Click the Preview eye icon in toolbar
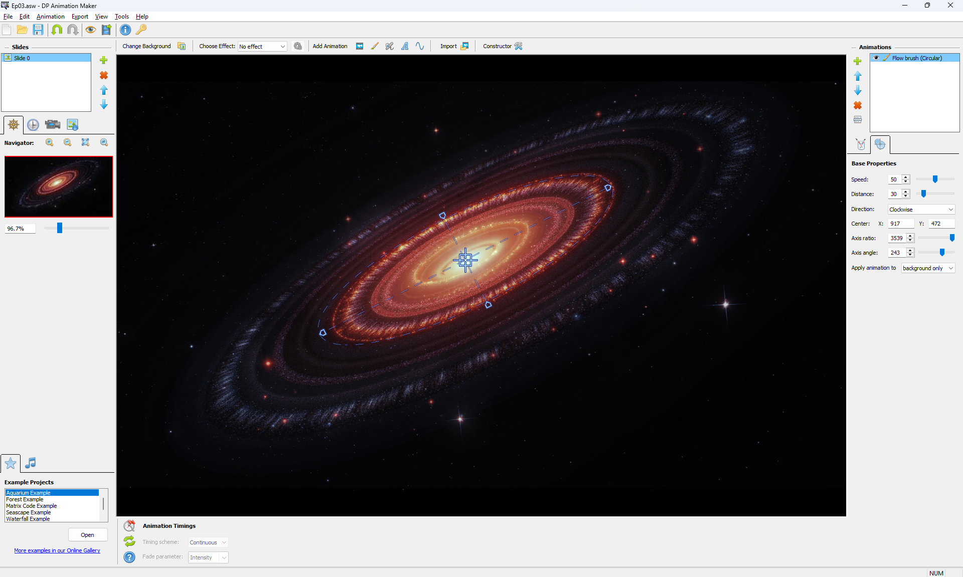This screenshot has width=963, height=577. [x=90, y=30]
